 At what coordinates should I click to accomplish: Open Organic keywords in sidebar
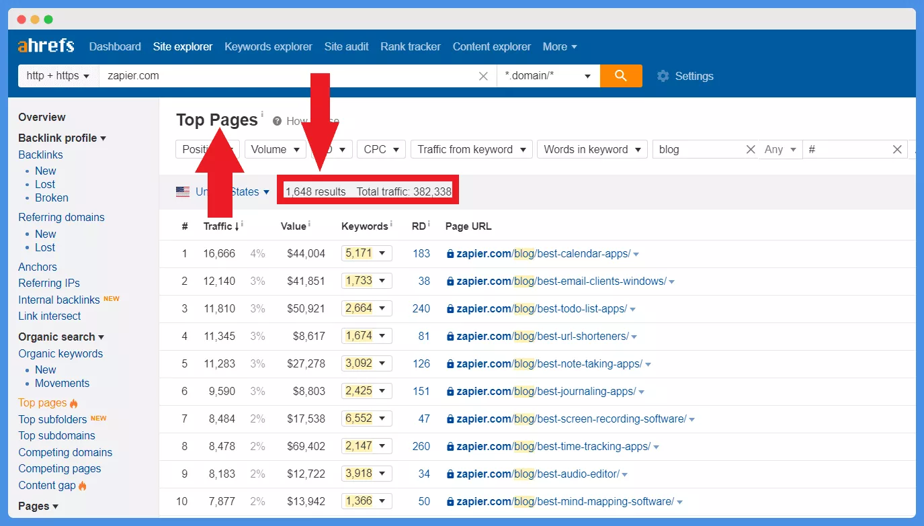(60, 353)
